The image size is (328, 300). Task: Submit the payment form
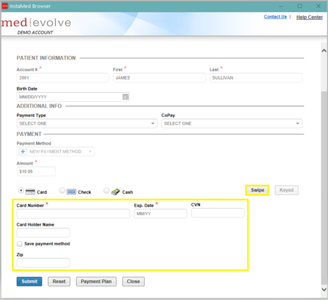(x=30, y=281)
